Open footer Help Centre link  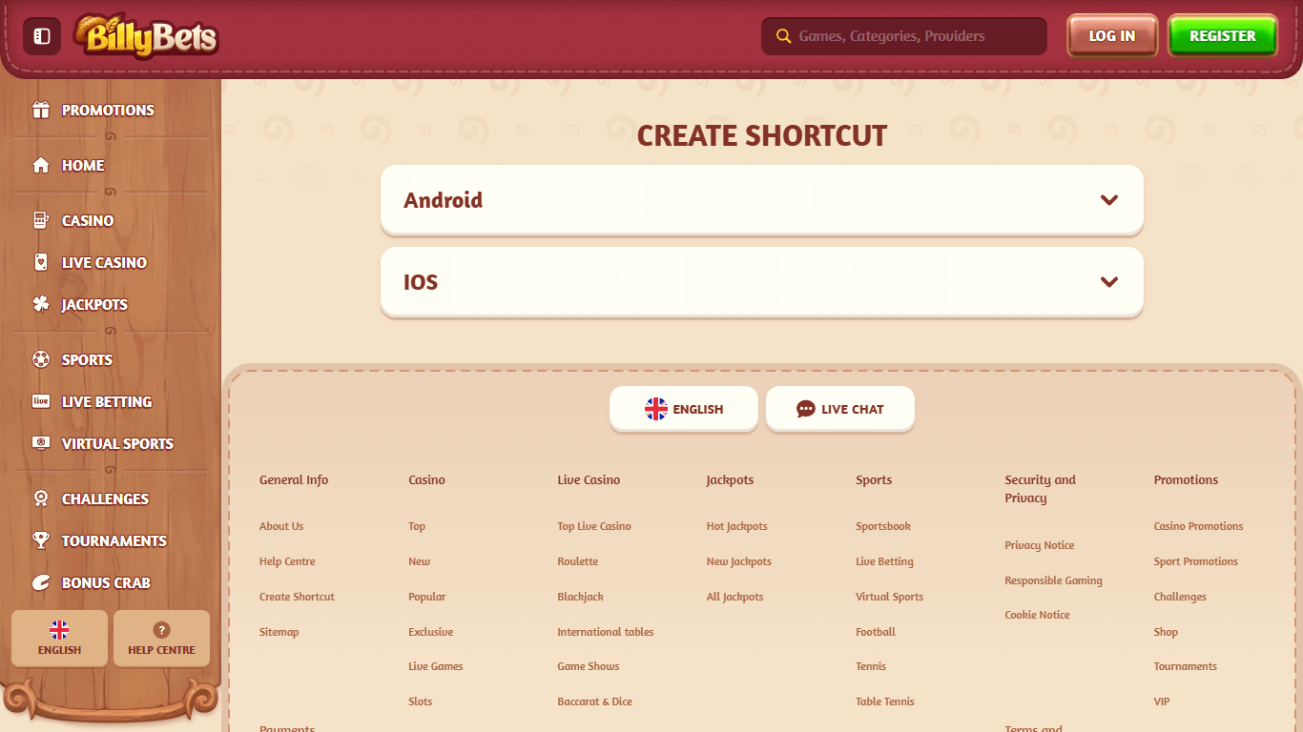tap(287, 561)
